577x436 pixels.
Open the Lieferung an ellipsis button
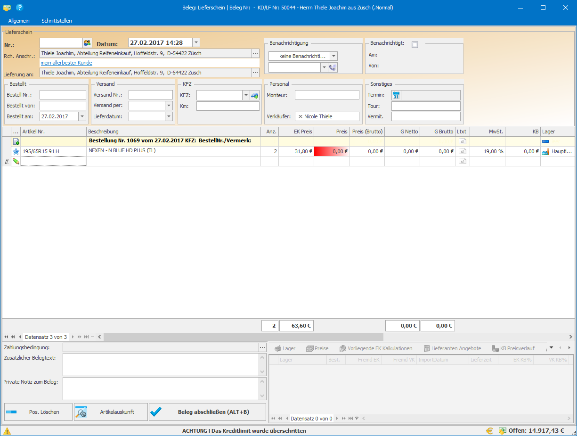coord(255,73)
